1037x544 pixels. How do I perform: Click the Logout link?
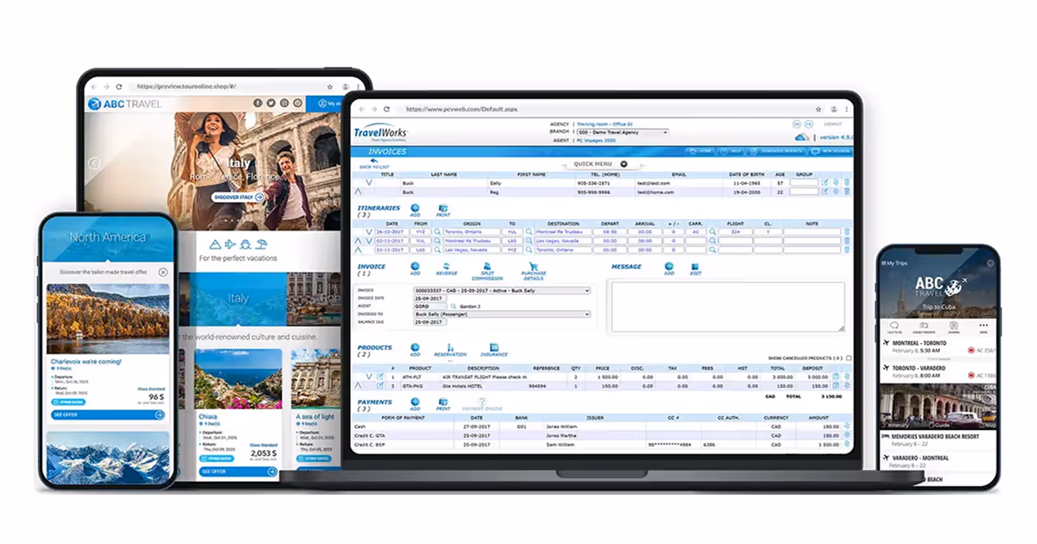(x=832, y=124)
